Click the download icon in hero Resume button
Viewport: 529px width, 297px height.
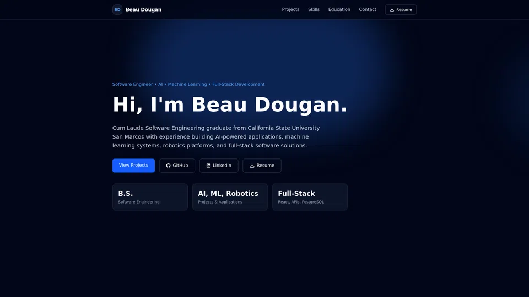click(x=252, y=166)
